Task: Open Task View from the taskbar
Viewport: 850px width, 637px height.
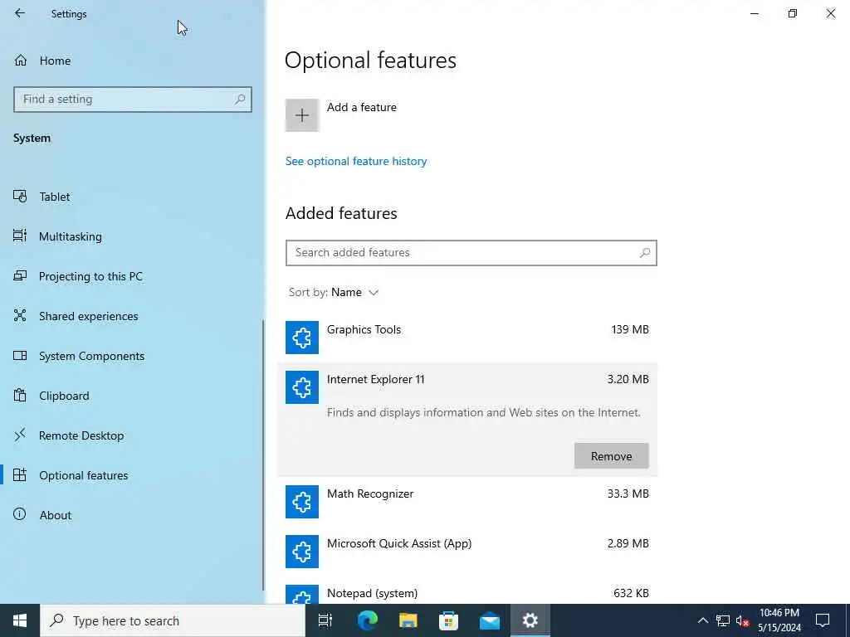Action: (x=325, y=620)
